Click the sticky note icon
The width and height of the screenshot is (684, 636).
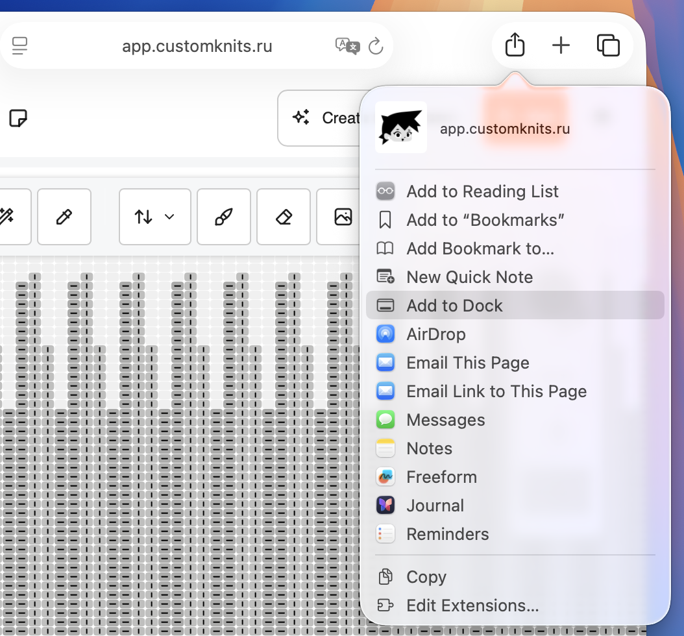tap(18, 118)
